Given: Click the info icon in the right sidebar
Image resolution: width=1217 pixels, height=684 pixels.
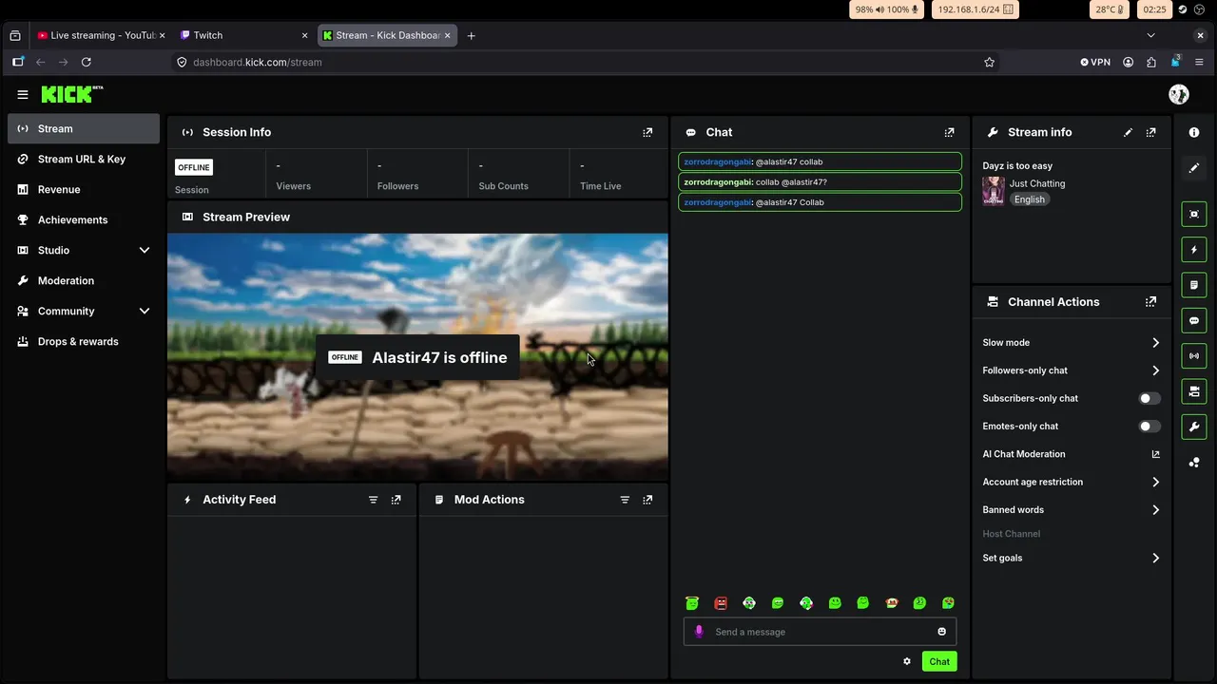Looking at the screenshot, I should coord(1194,132).
